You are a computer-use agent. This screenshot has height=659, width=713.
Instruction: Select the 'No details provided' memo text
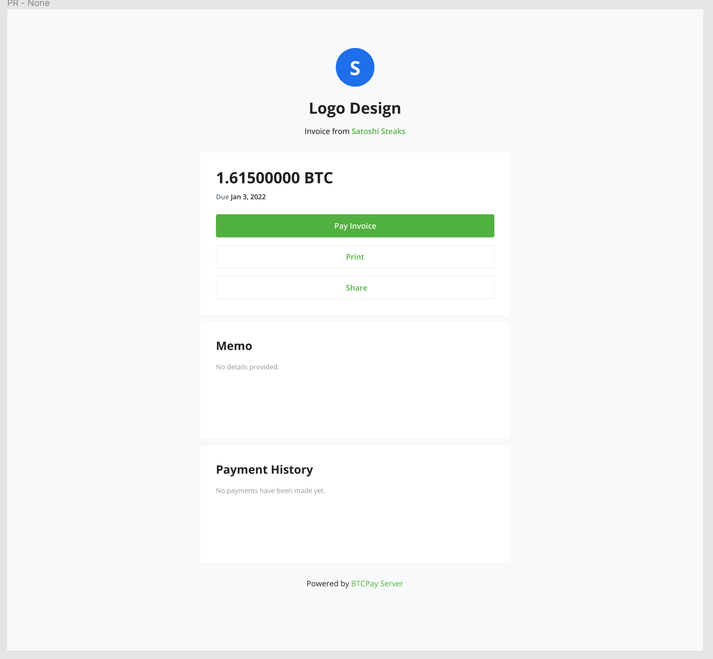click(247, 366)
